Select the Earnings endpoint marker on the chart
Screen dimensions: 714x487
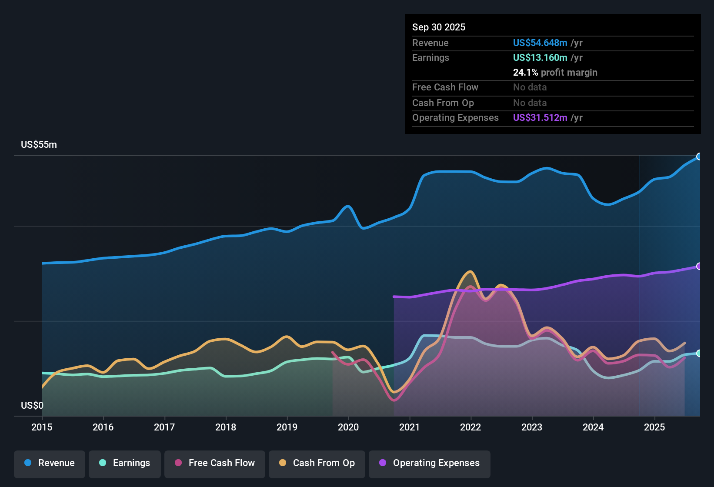(x=699, y=354)
